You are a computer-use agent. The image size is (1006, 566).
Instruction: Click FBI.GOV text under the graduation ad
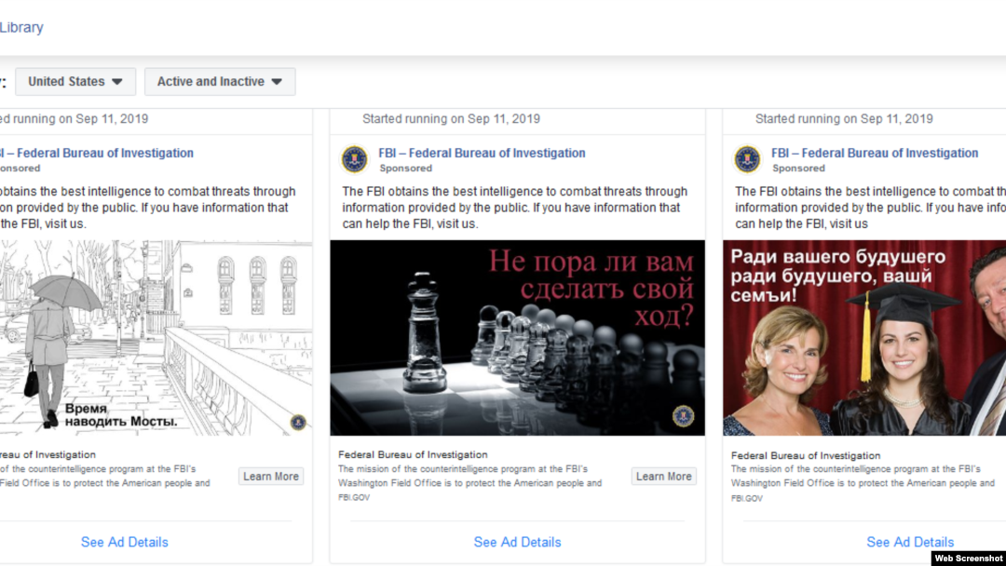pos(747,499)
